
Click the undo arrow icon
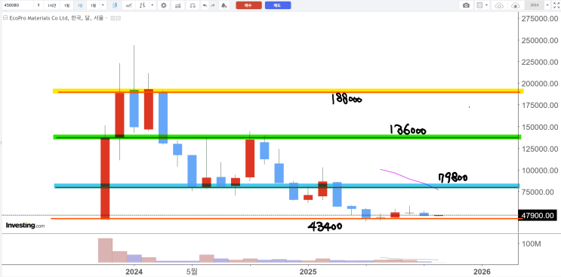tap(205, 5)
